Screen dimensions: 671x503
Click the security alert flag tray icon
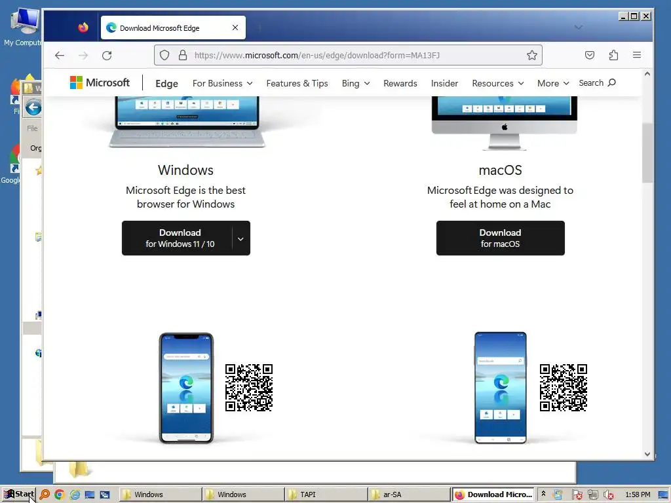[577, 495]
